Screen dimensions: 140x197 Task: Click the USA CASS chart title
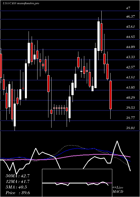pos(21,3)
